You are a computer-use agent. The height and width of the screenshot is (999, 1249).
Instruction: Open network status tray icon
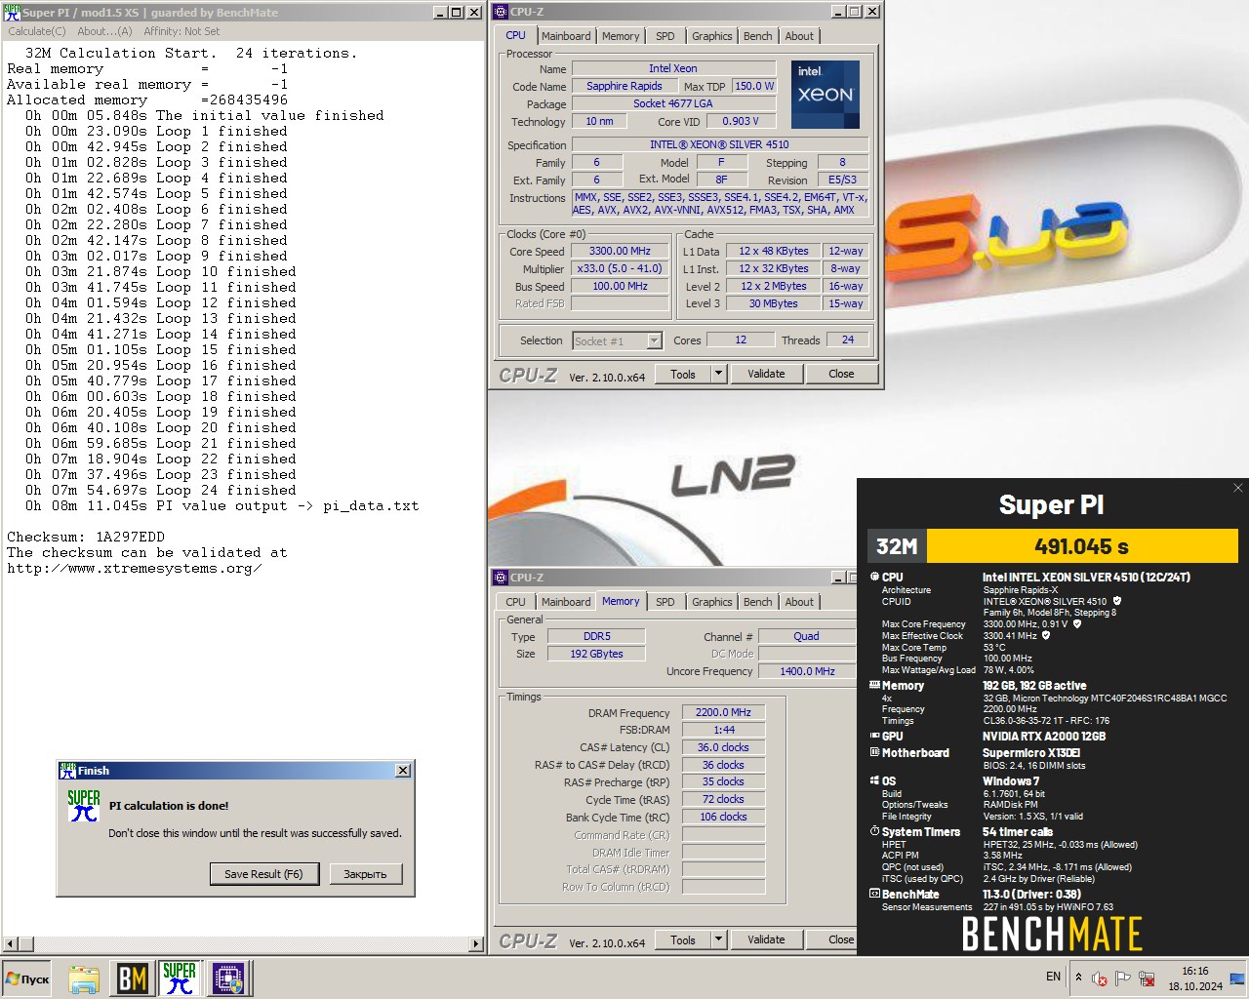pyautogui.click(x=1147, y=979)
